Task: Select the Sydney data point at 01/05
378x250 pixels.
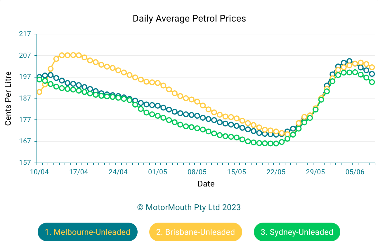Action: click(158, 116)
